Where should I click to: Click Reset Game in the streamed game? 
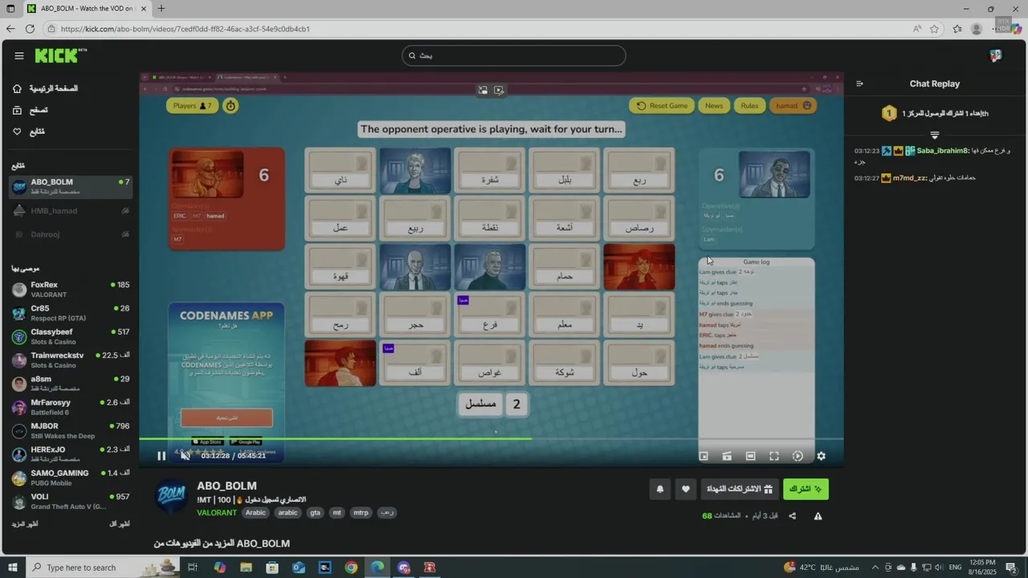(662, 106)
